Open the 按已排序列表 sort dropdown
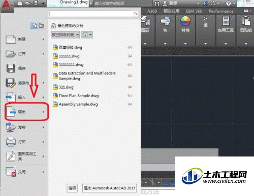The height and width of the screenshot is (196, 254). point(65,35)
